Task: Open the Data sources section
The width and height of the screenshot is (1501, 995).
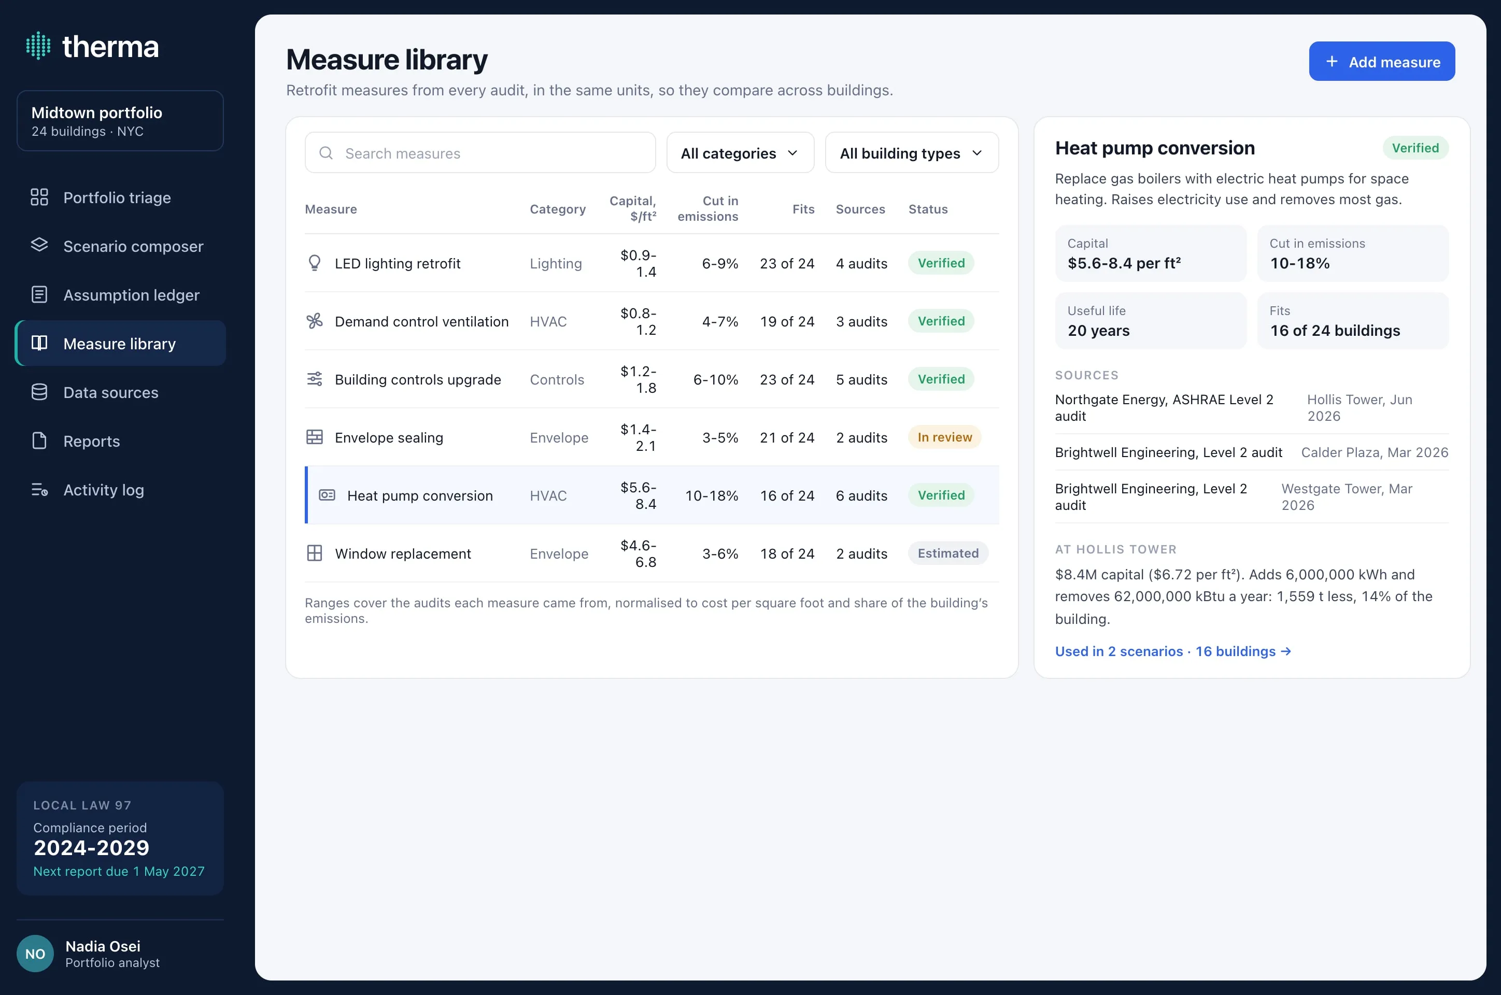Action: 120,392
